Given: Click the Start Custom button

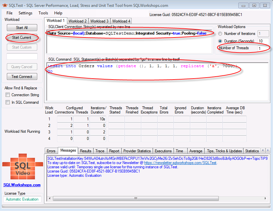Looking at the screenshot, I should tap(22, 47).
